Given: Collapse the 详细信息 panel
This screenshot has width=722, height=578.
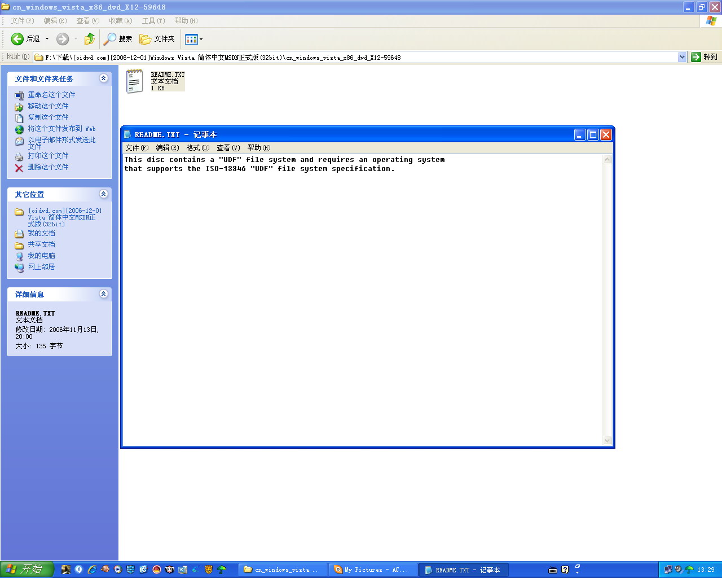Looking at the screenshot, I should 104,294.
